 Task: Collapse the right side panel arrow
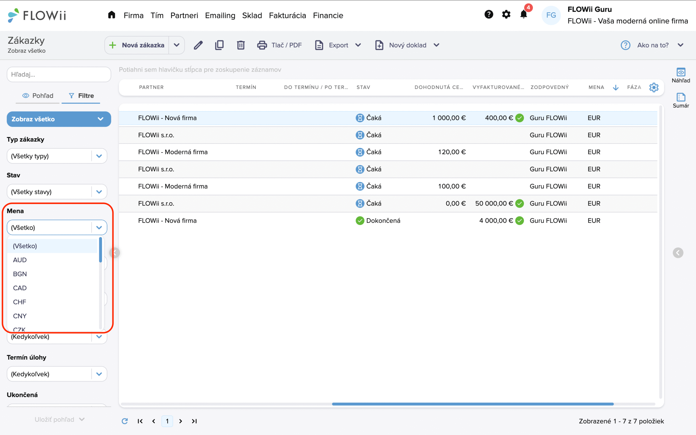coord(678,253)
